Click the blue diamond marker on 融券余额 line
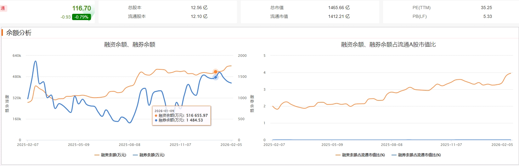519x166 pixels. (x=216, y=77)
